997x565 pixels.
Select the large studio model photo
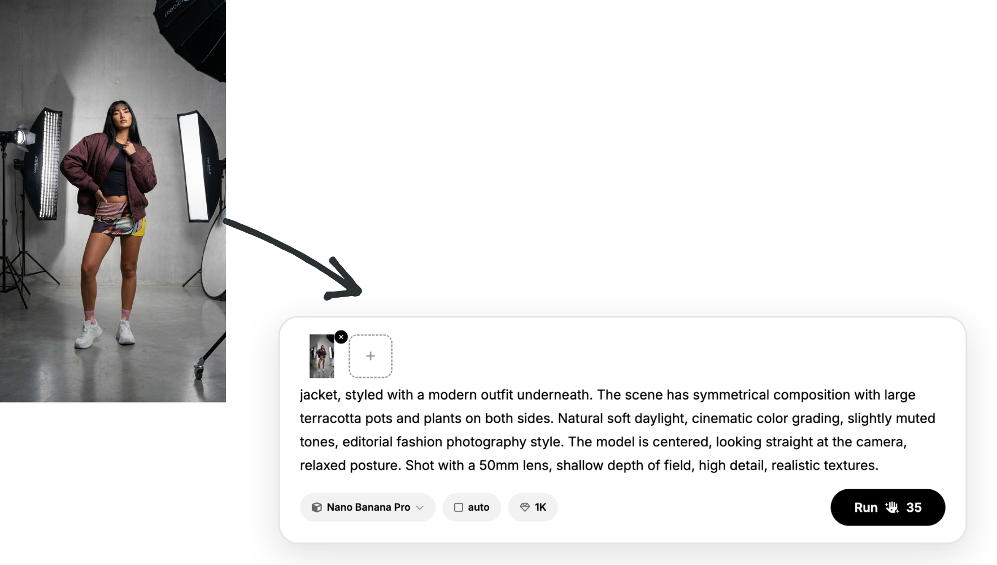pos(113,201)
